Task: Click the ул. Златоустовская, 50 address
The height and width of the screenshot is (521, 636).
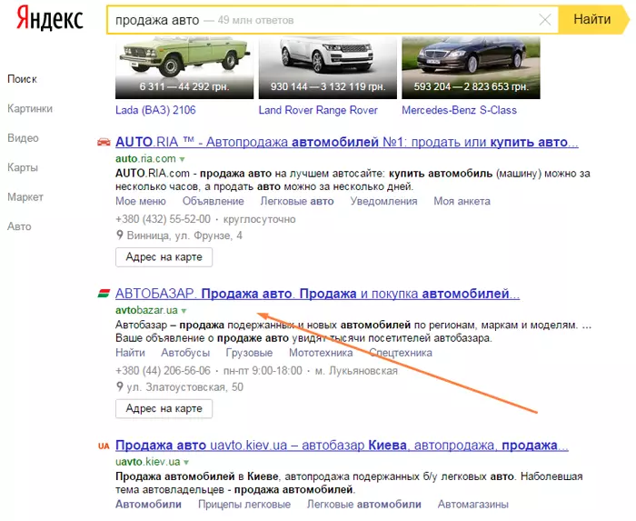Action: coord(185,387)
